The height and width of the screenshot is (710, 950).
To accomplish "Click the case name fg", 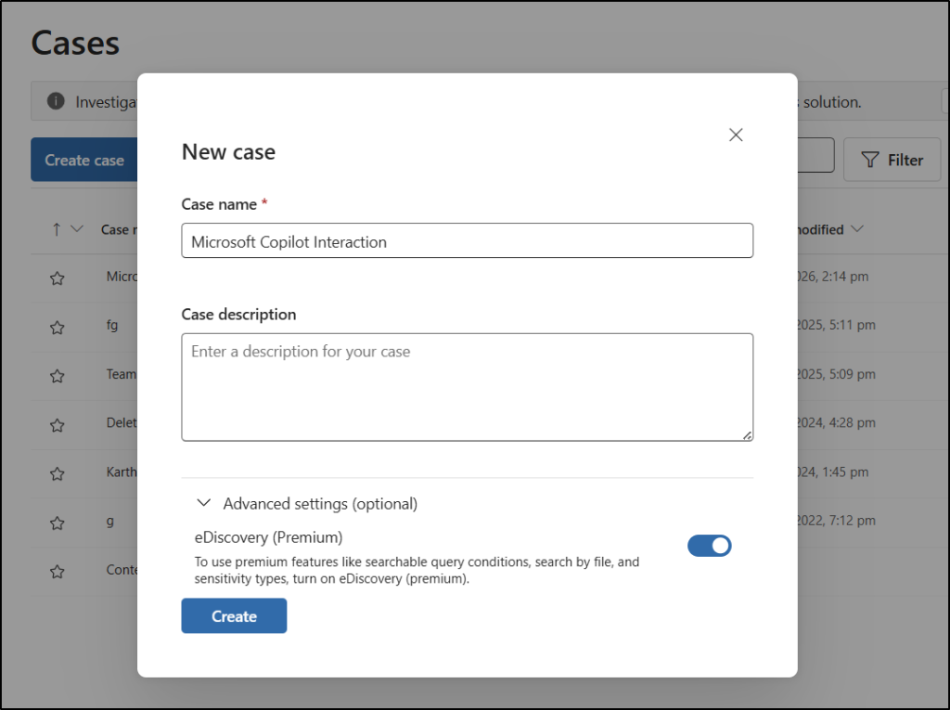I will [x=112, y=326].
